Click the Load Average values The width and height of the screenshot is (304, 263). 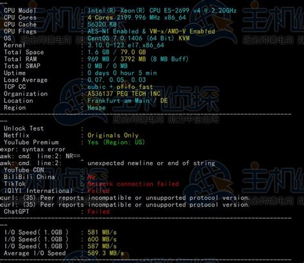pyautogui.click(x=117, y=80)
